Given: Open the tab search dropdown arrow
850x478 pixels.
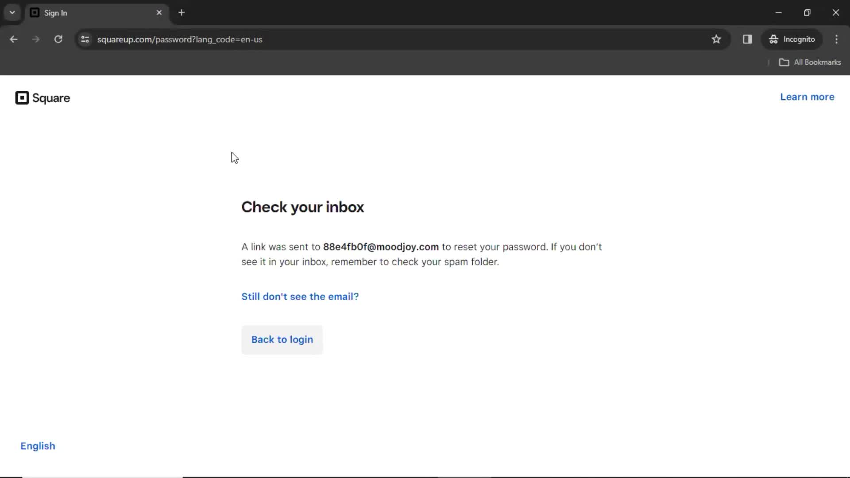Looking at the screenshot, I should [x=12, y=12].
